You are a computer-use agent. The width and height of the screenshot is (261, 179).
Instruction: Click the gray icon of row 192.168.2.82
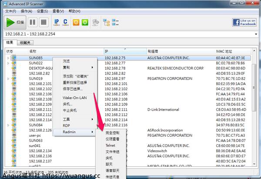[14, 74]
